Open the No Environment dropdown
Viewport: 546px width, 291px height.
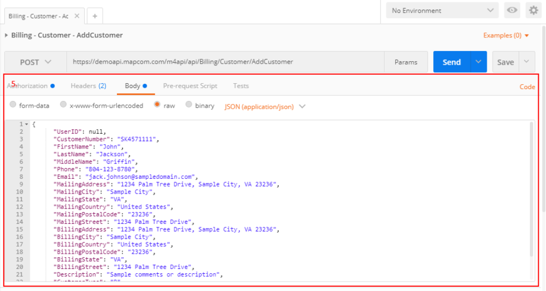point(442,11)
